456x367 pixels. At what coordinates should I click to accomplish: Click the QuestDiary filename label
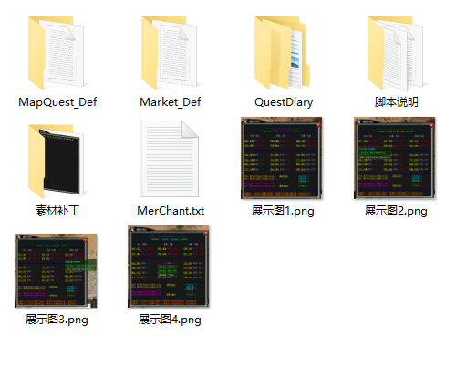point(284,102)
